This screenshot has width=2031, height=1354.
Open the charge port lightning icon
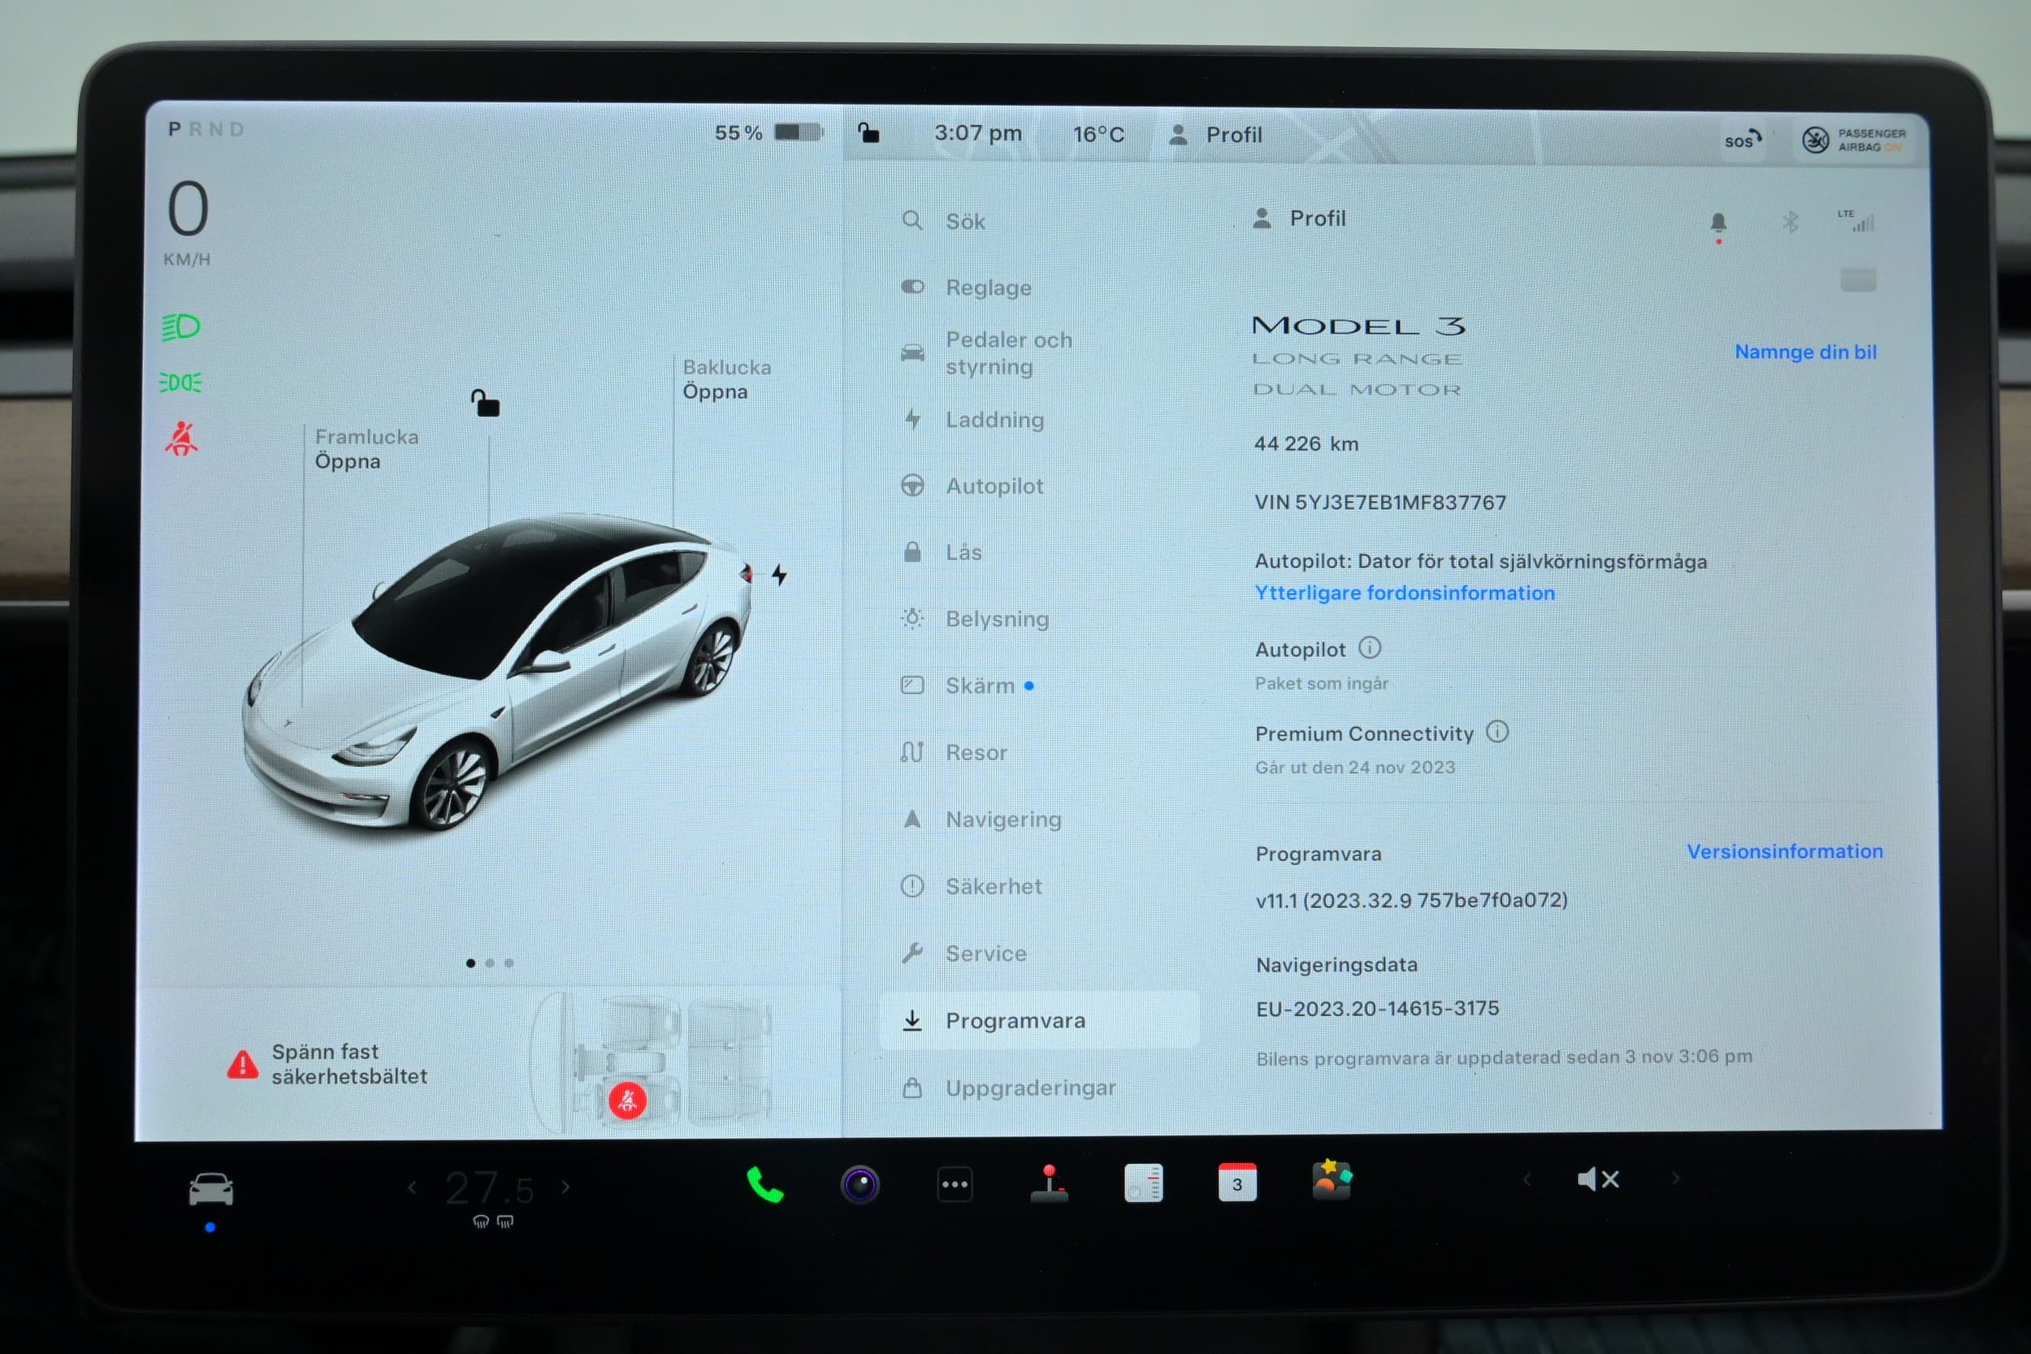(779, 575)
